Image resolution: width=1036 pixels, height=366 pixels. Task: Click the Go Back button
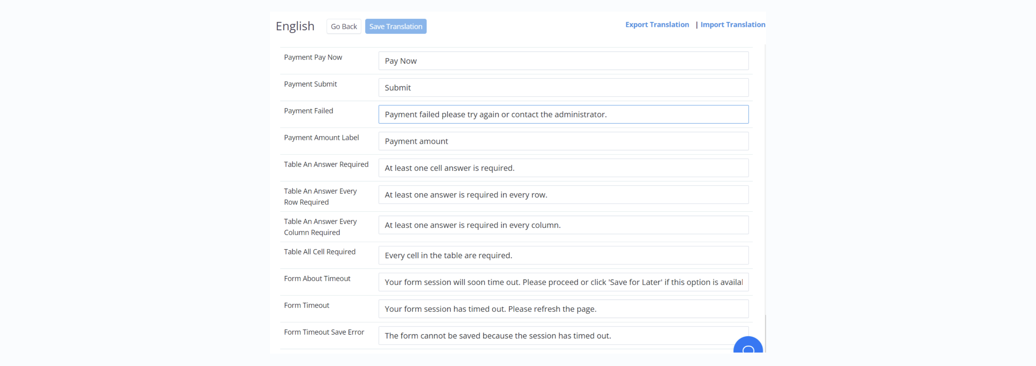[343, 27]
